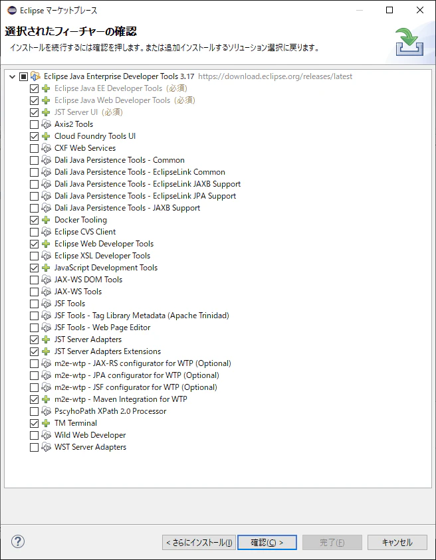Click the feature icon beside Axis2 Tools
436x560 pixels.
(46, 124)
